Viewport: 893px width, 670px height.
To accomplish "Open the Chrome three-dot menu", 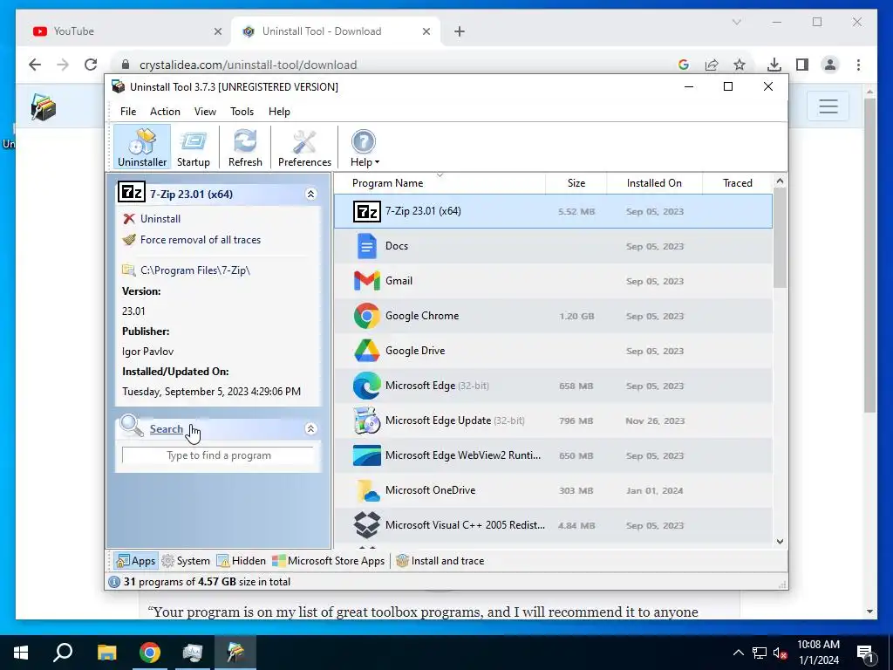I will 858,65.
